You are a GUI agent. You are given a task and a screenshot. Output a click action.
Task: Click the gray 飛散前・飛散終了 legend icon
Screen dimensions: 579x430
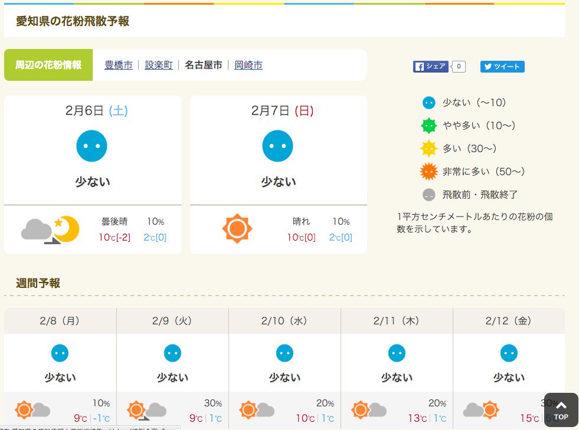click(428, 195)
